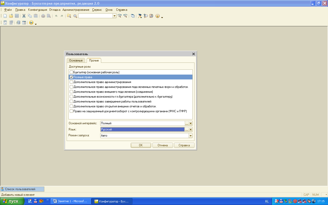Open the Администрирование menu
The image size is (328, 205).
point(76,10)
